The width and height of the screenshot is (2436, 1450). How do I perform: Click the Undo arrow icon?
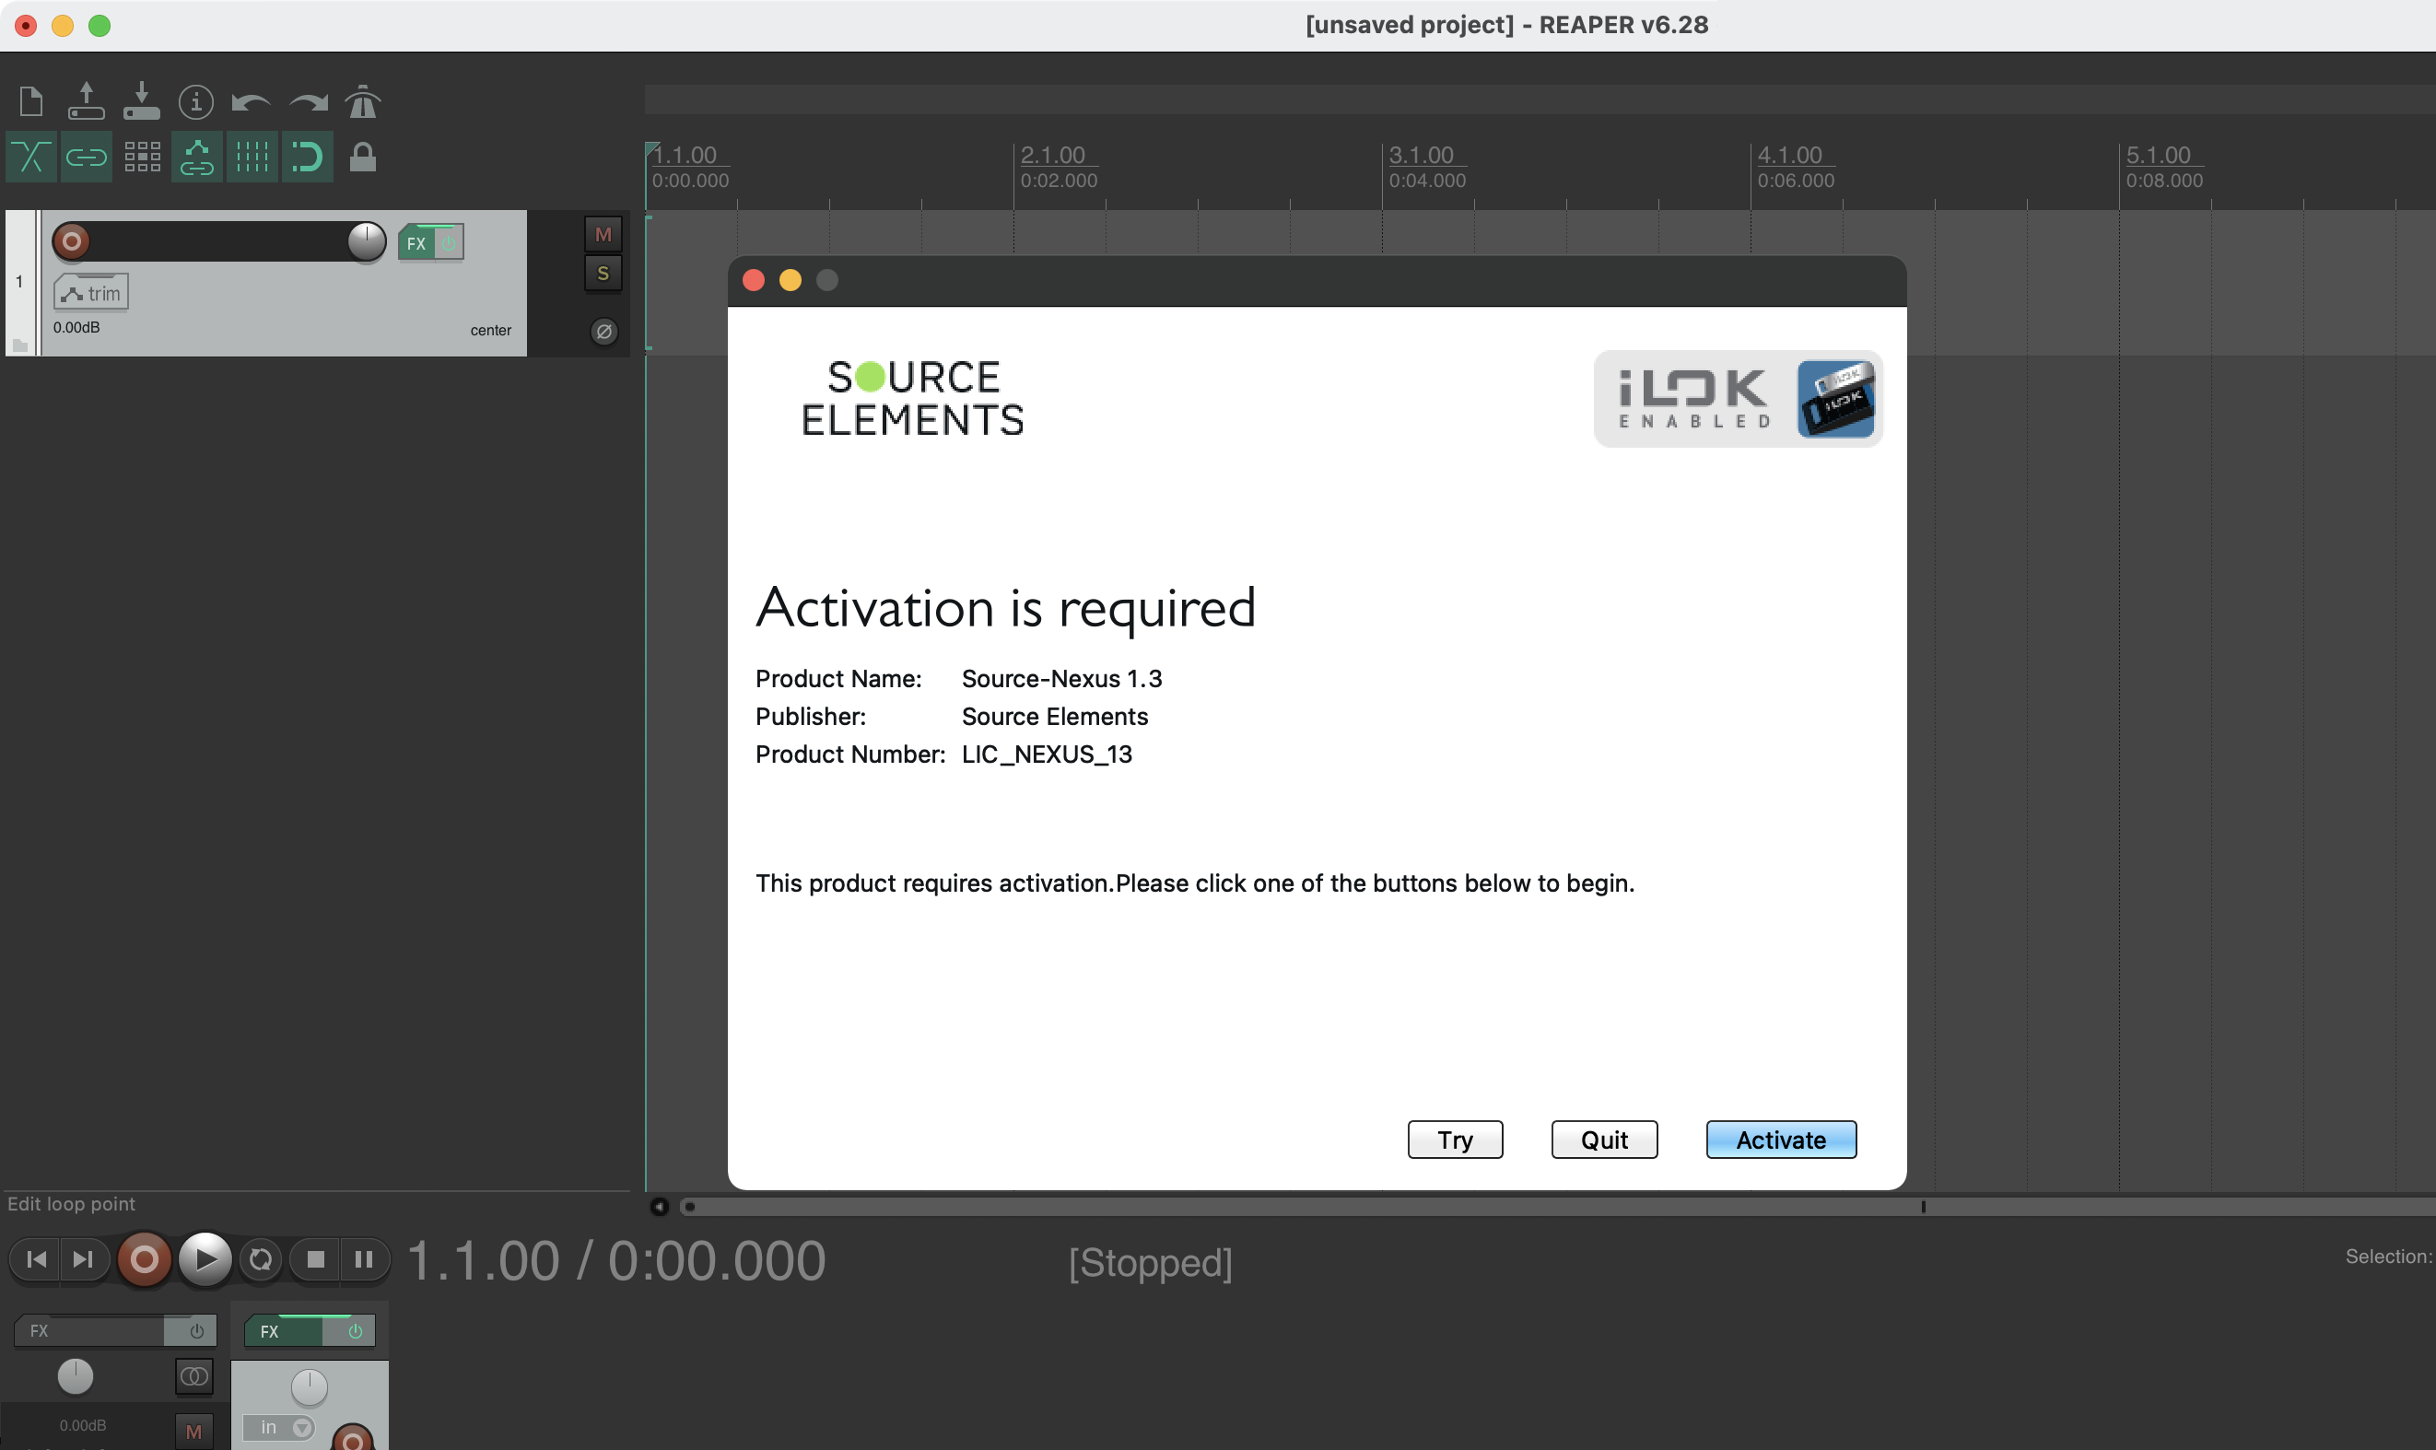click(251, 101)
